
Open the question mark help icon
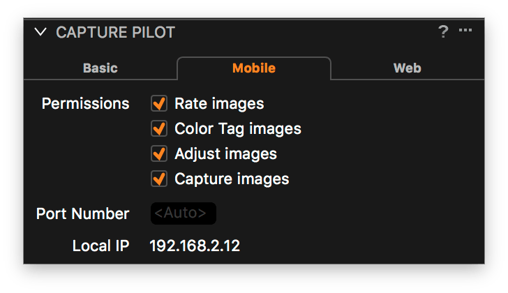(x=443, y=31)
